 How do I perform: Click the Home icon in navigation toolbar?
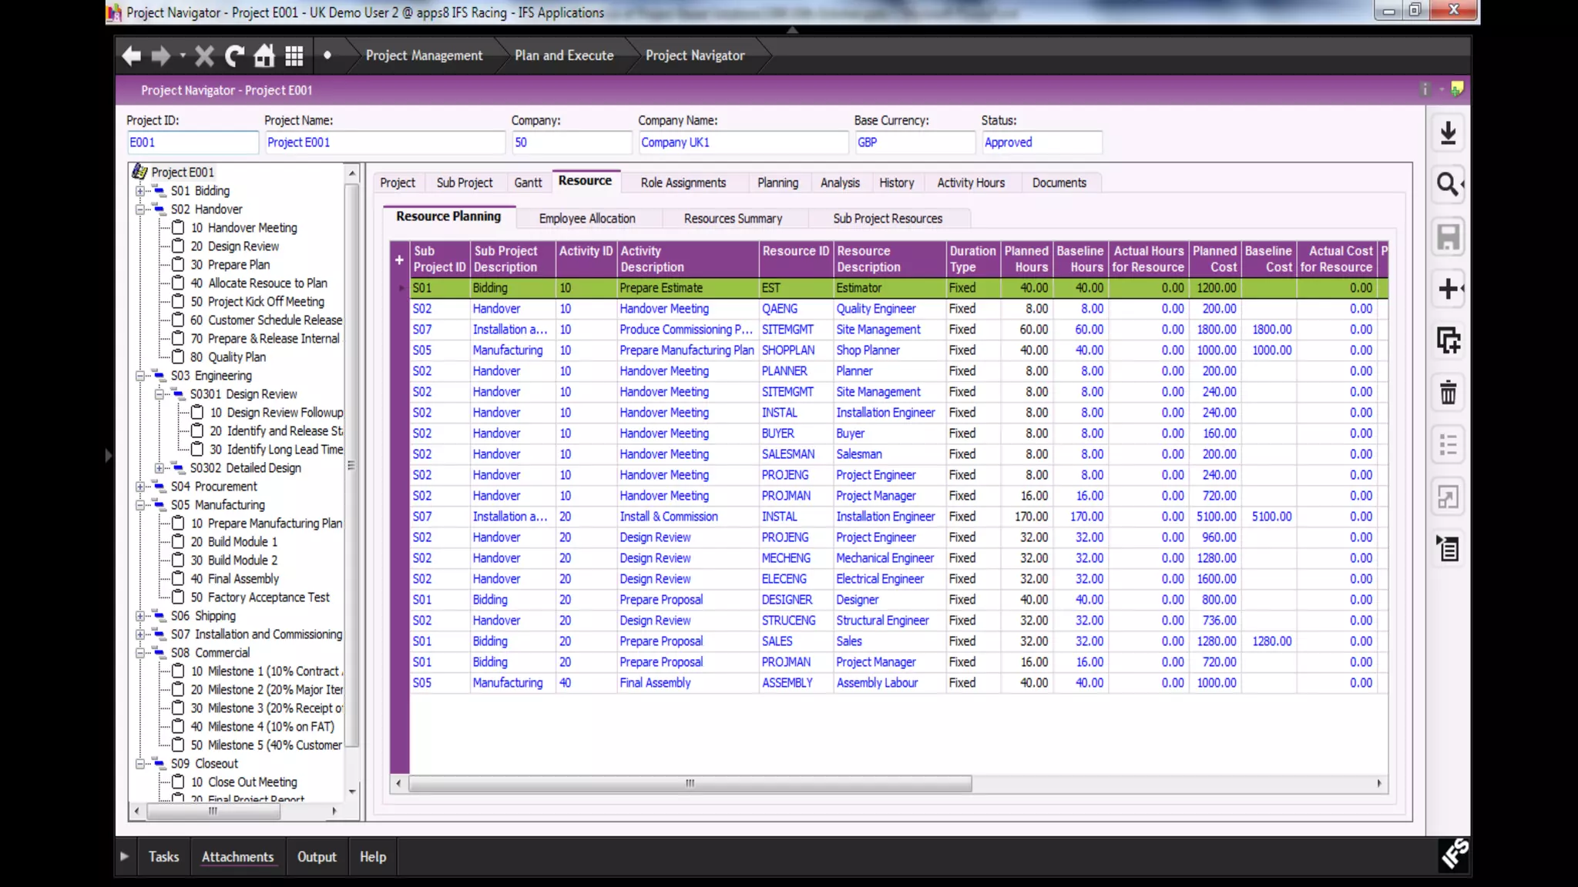click(x=264, y=55)
